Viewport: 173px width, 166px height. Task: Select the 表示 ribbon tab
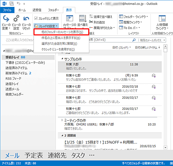coord(69,10)
